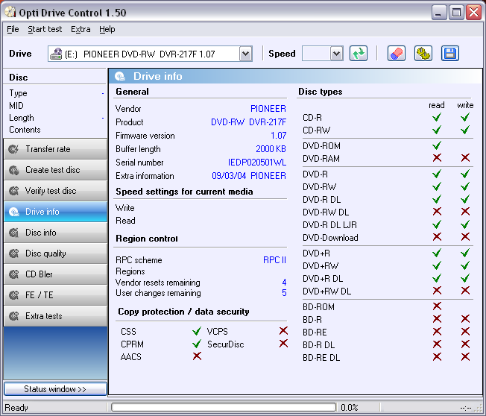Viewport: 486px width, 416px height.
Task: Select the Create test disc section
Action: coord(55,170)
